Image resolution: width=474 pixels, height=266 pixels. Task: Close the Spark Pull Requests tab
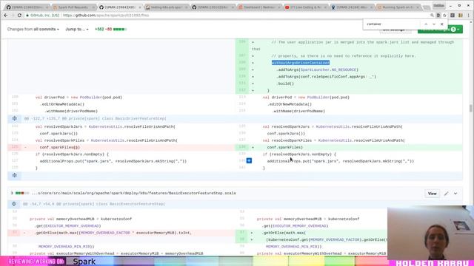[93, 7]
